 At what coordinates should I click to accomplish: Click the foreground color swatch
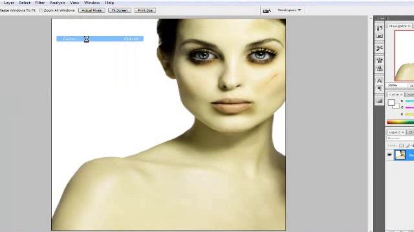391,102
